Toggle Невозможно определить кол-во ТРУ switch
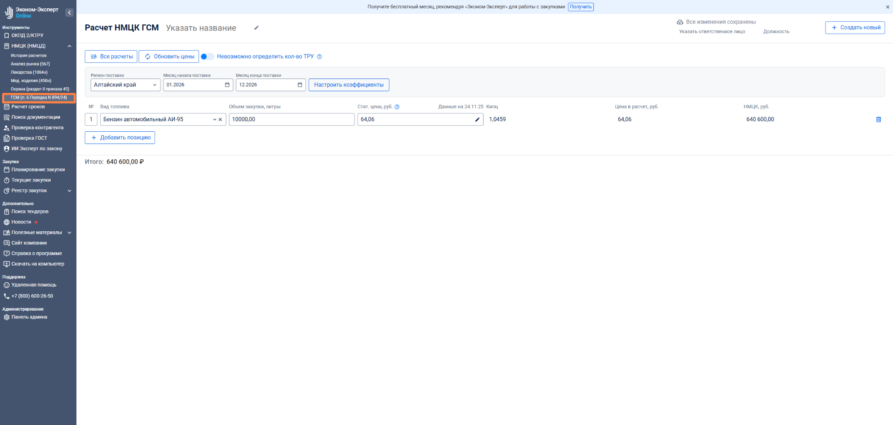893x425 pixels. (x=207, y=57)
